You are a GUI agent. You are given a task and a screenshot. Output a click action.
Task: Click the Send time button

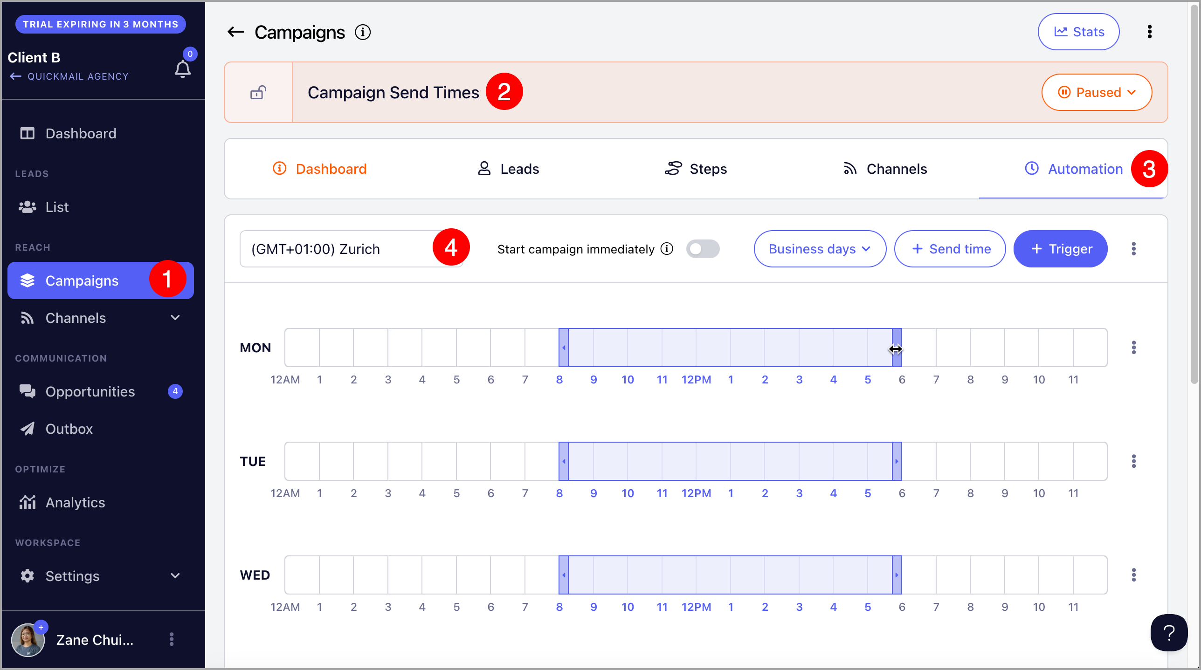950,249
